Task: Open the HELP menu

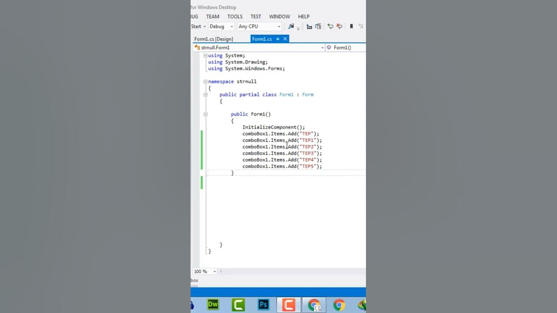Action: (x=304, y=17)
